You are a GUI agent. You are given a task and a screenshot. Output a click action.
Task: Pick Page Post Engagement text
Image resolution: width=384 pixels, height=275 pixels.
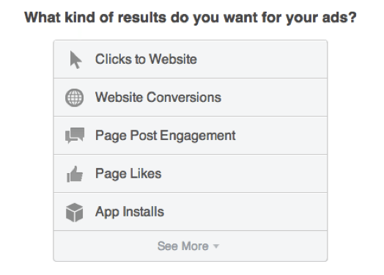tap(166, 136)
